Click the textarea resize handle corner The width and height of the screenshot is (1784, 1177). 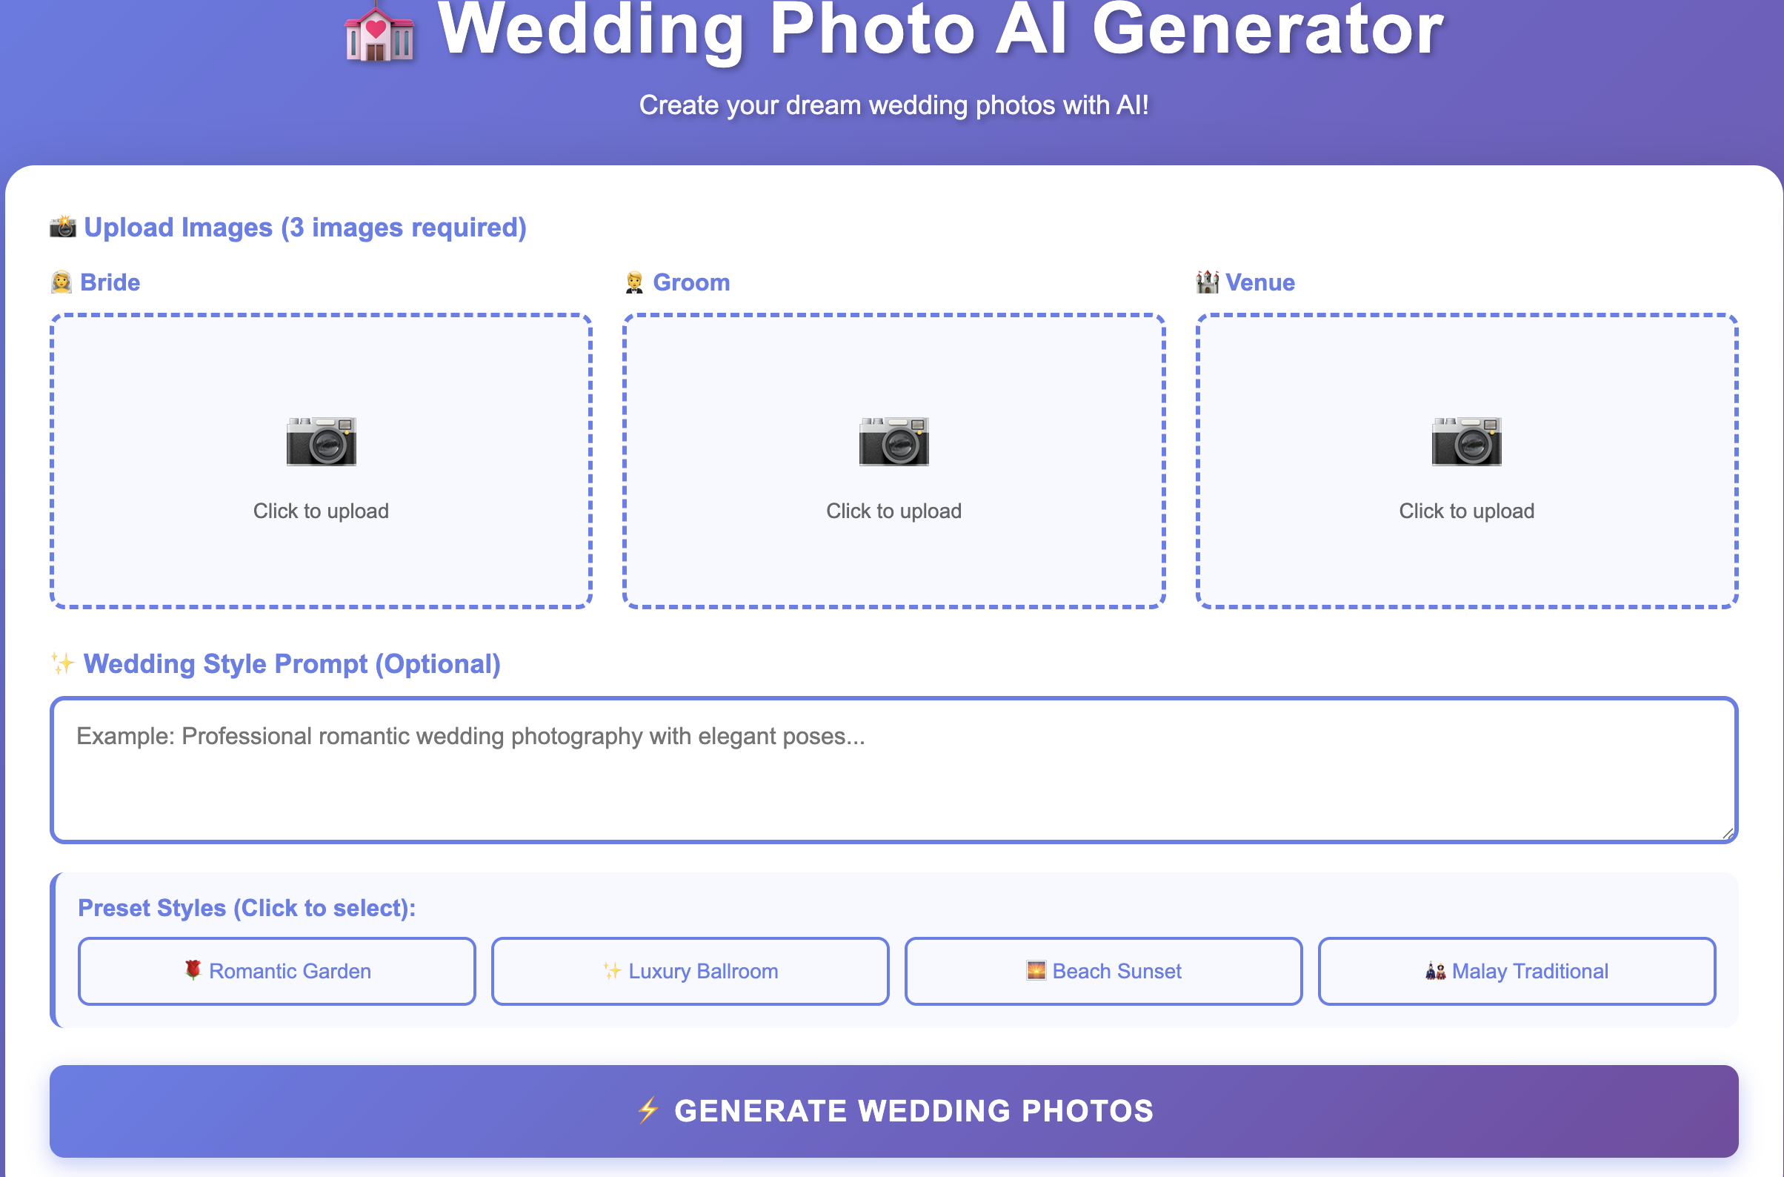[x=1728, y=833]
